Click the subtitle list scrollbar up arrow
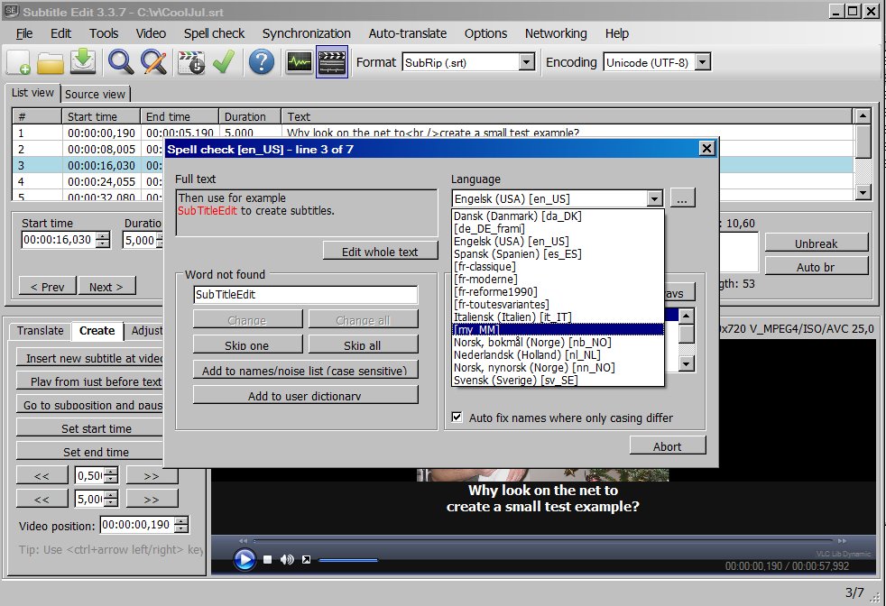 [863, 116]
